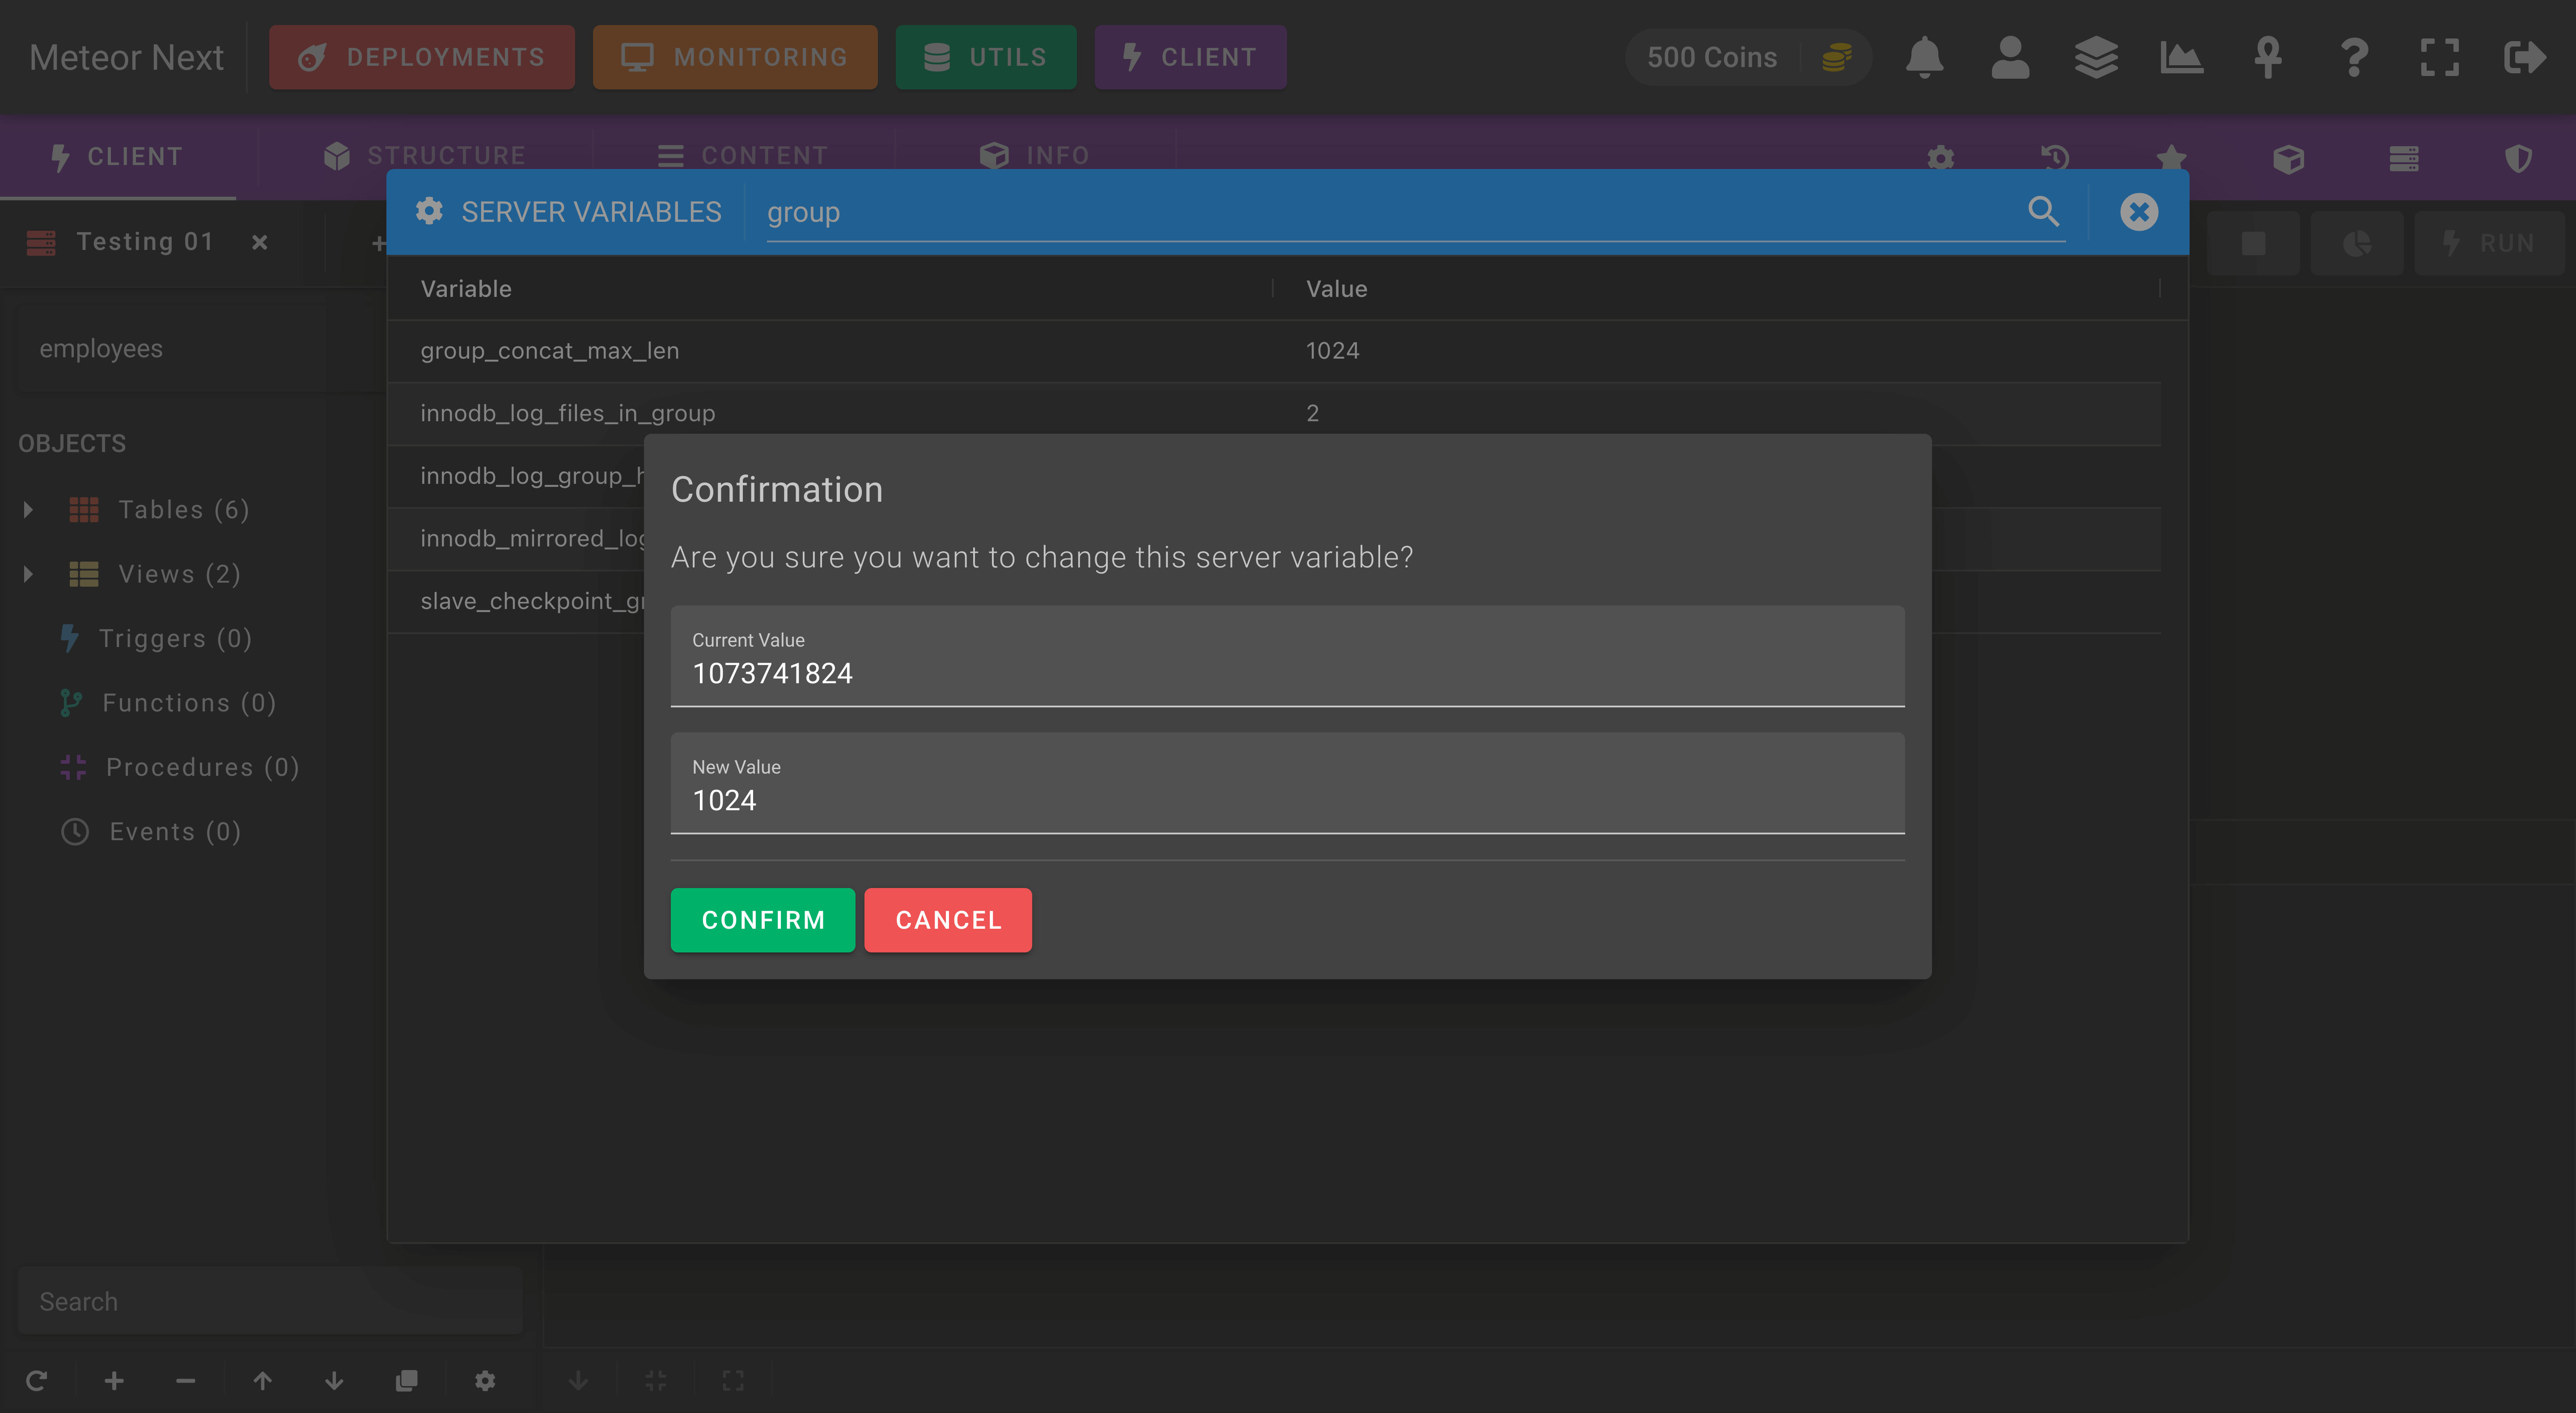Viewport: 2576px width, 1413px height.
Task: Click the Current Value field
Action: point(1287,656)
